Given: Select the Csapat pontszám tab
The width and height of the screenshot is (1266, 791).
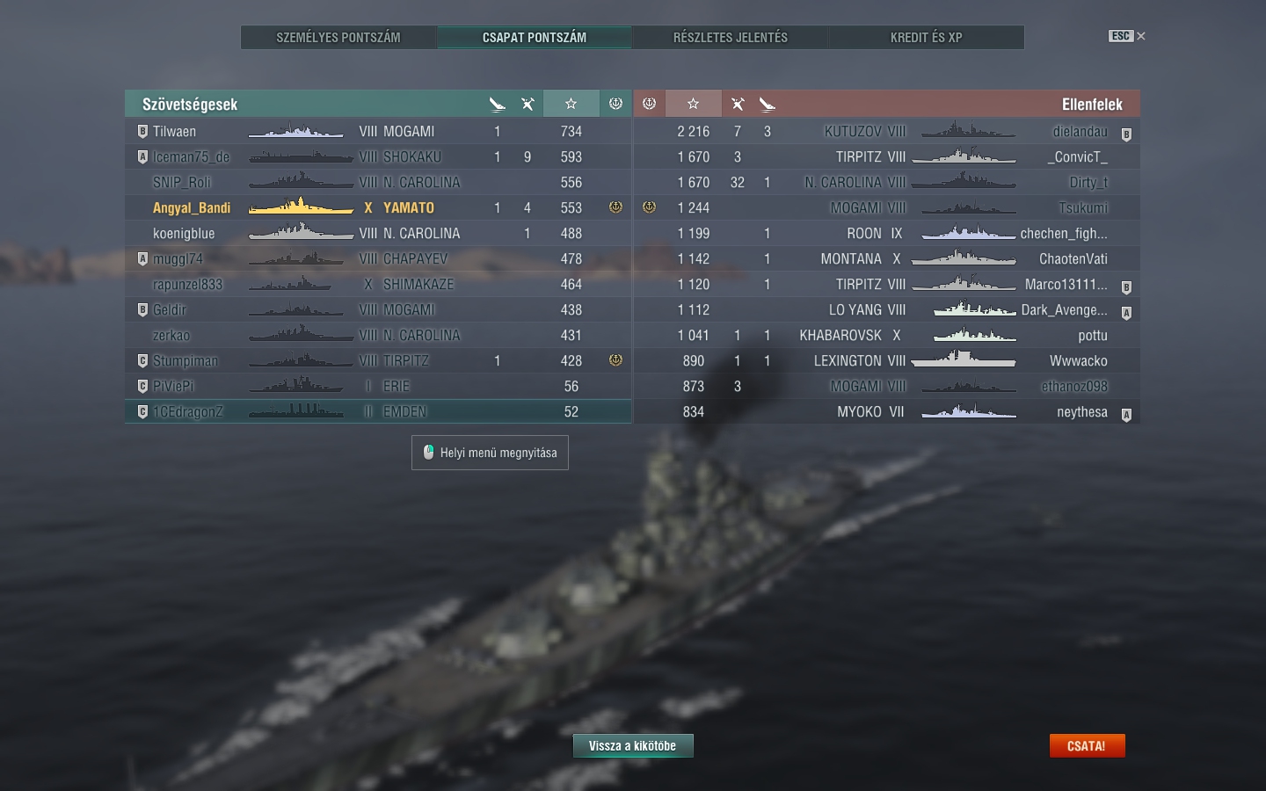Looking at the screenshot, I should pyautogui.click(x=535, y=37).
